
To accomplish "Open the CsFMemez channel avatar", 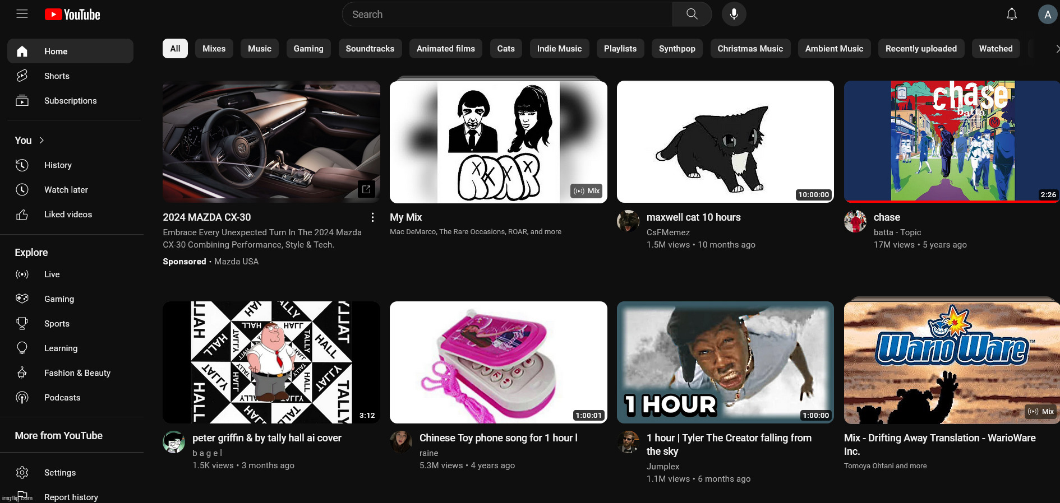I will click(x=628, y=221).
